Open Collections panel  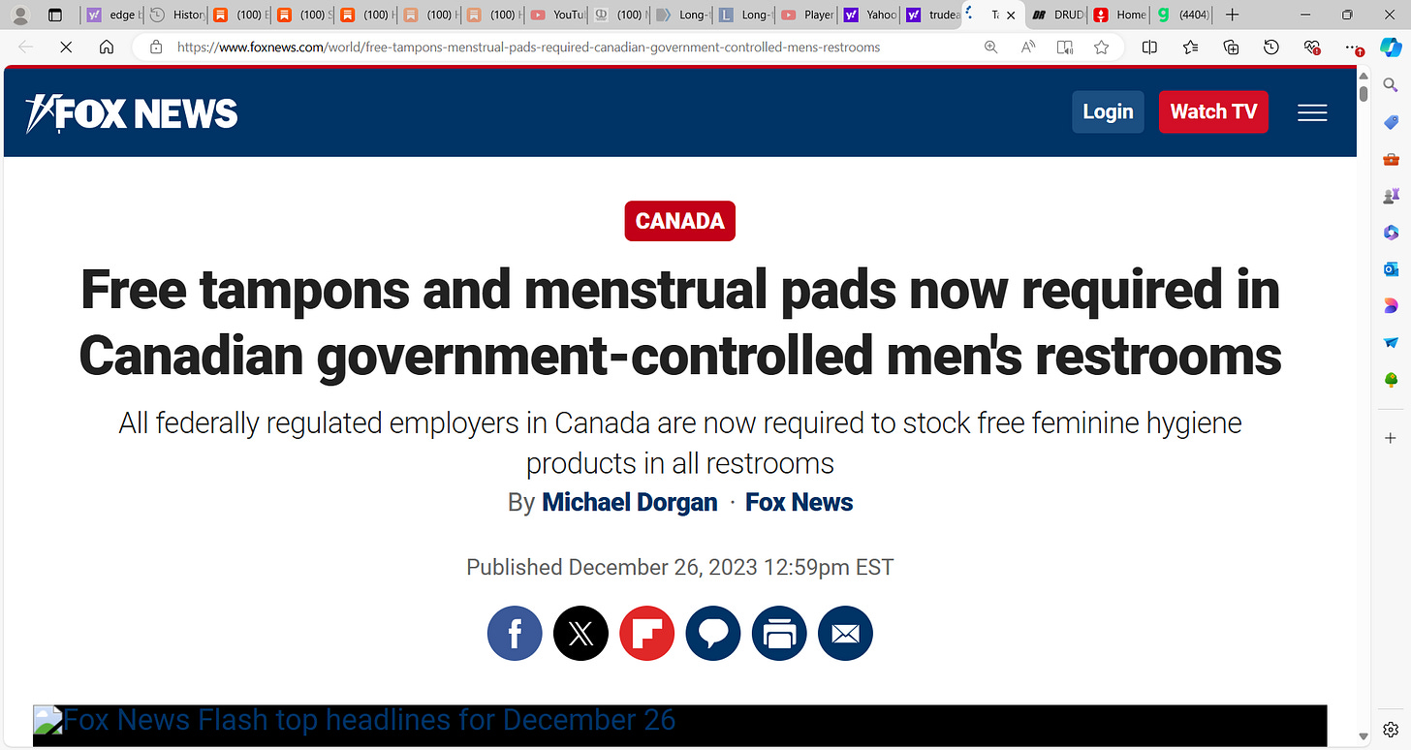click(1231, 47)
